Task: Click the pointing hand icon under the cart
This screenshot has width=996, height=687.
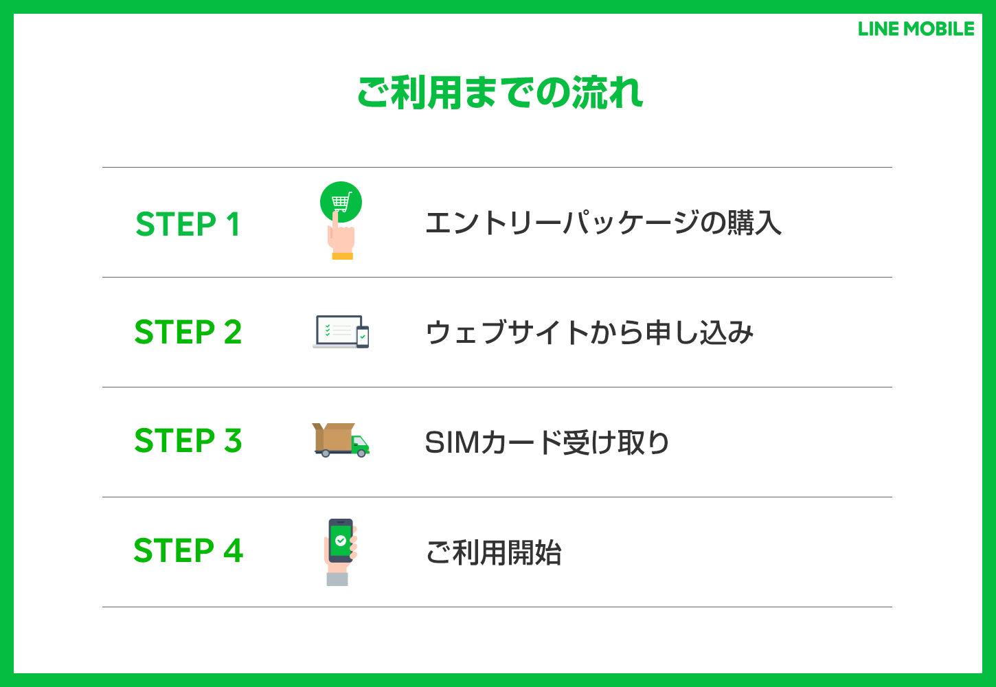Action: 341,235
